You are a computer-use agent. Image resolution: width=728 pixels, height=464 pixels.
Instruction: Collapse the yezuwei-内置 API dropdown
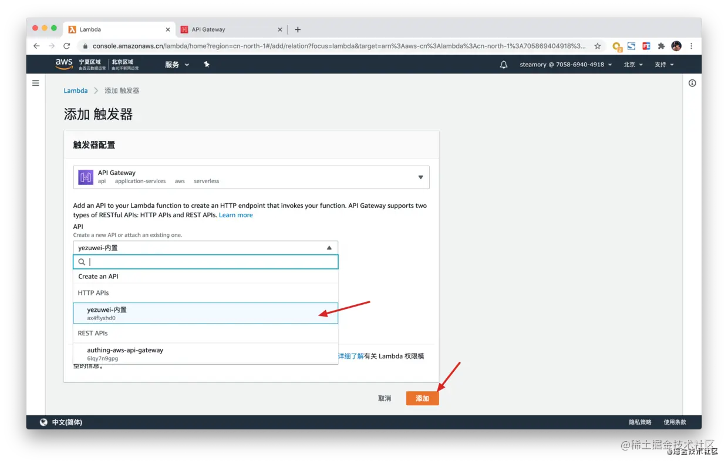tap(205, 248)
